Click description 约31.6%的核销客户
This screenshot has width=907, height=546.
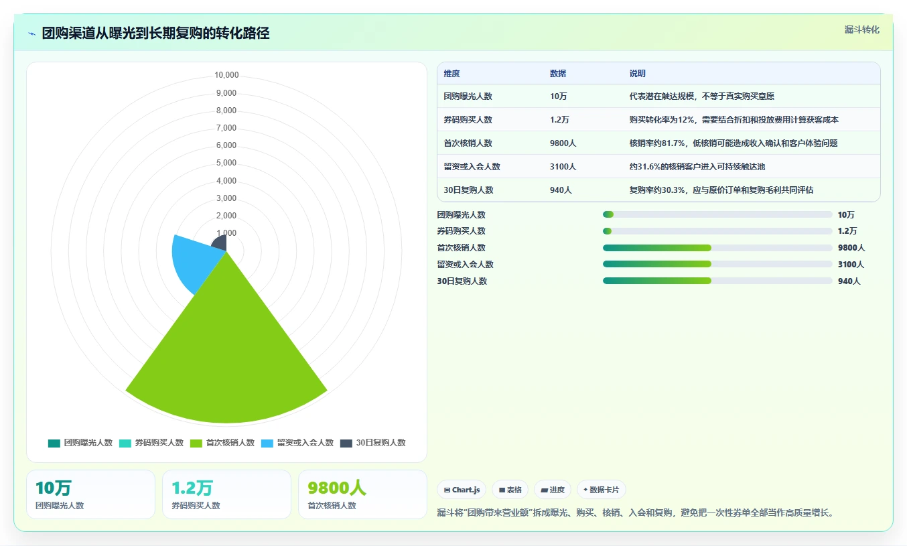coord(697,167)
